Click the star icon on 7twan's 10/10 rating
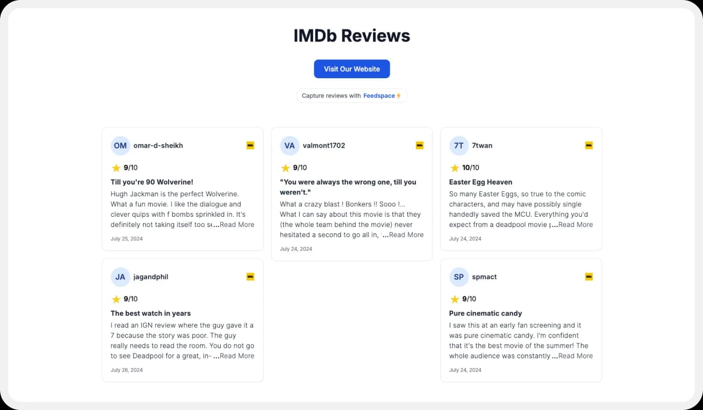703x410 pixels. click(455, 167)
